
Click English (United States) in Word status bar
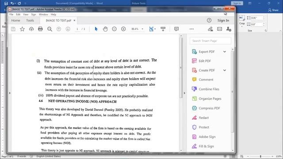49,156
